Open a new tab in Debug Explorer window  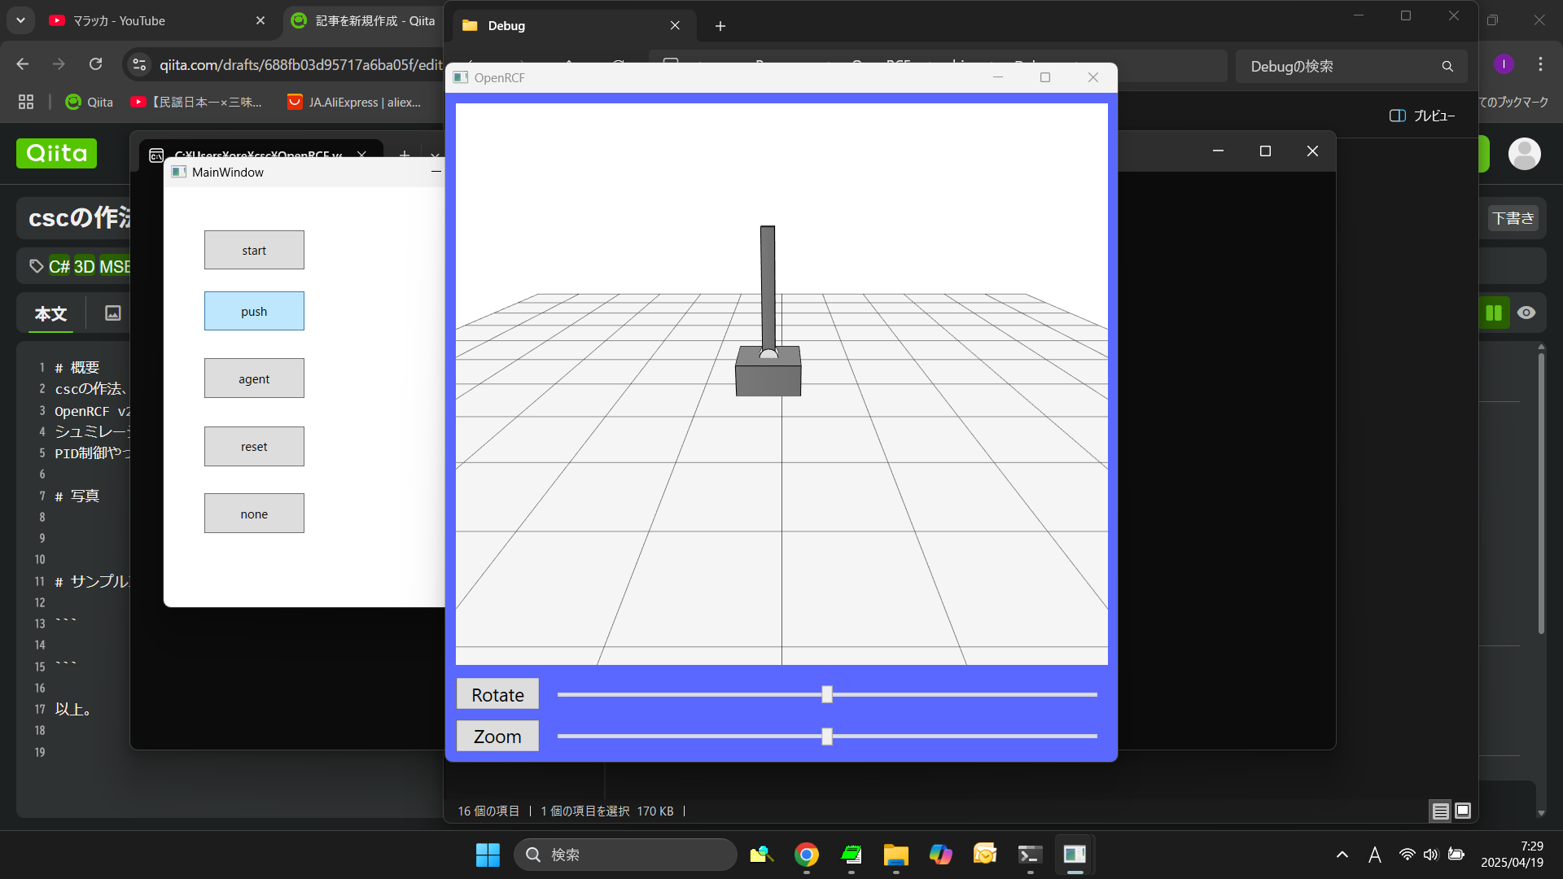pos(720,26)
